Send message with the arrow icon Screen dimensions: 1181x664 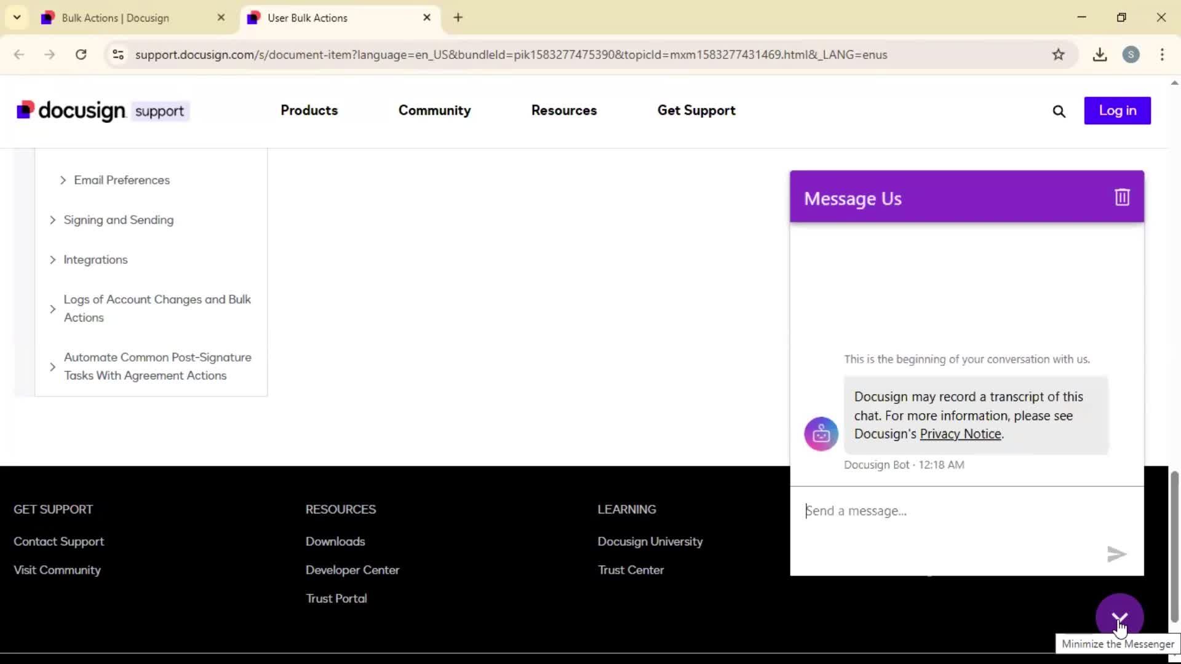pyautogui.click(x=1116, y=554)
